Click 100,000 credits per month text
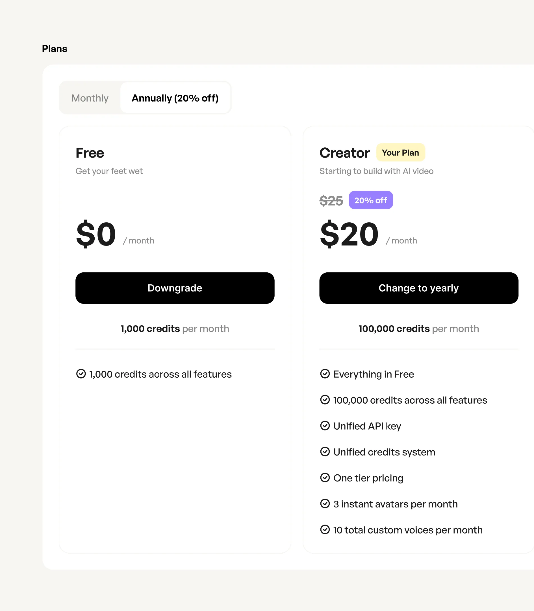Image resolution: width=534 pixels, height=611 pixels. coord(419,328)
